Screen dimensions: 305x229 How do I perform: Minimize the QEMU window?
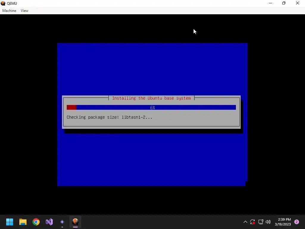(270, 3)
